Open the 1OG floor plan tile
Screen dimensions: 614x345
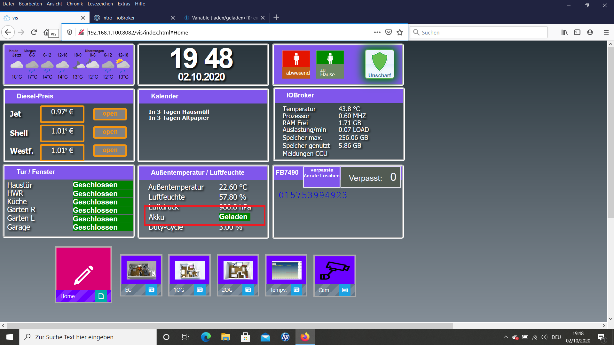coord(189,275)
